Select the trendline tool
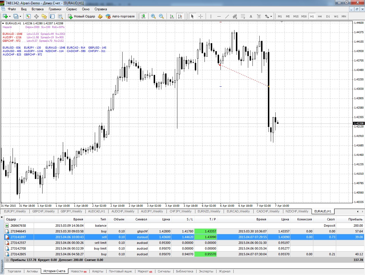This screenshot has width=365, height=275. click(227, 16)
